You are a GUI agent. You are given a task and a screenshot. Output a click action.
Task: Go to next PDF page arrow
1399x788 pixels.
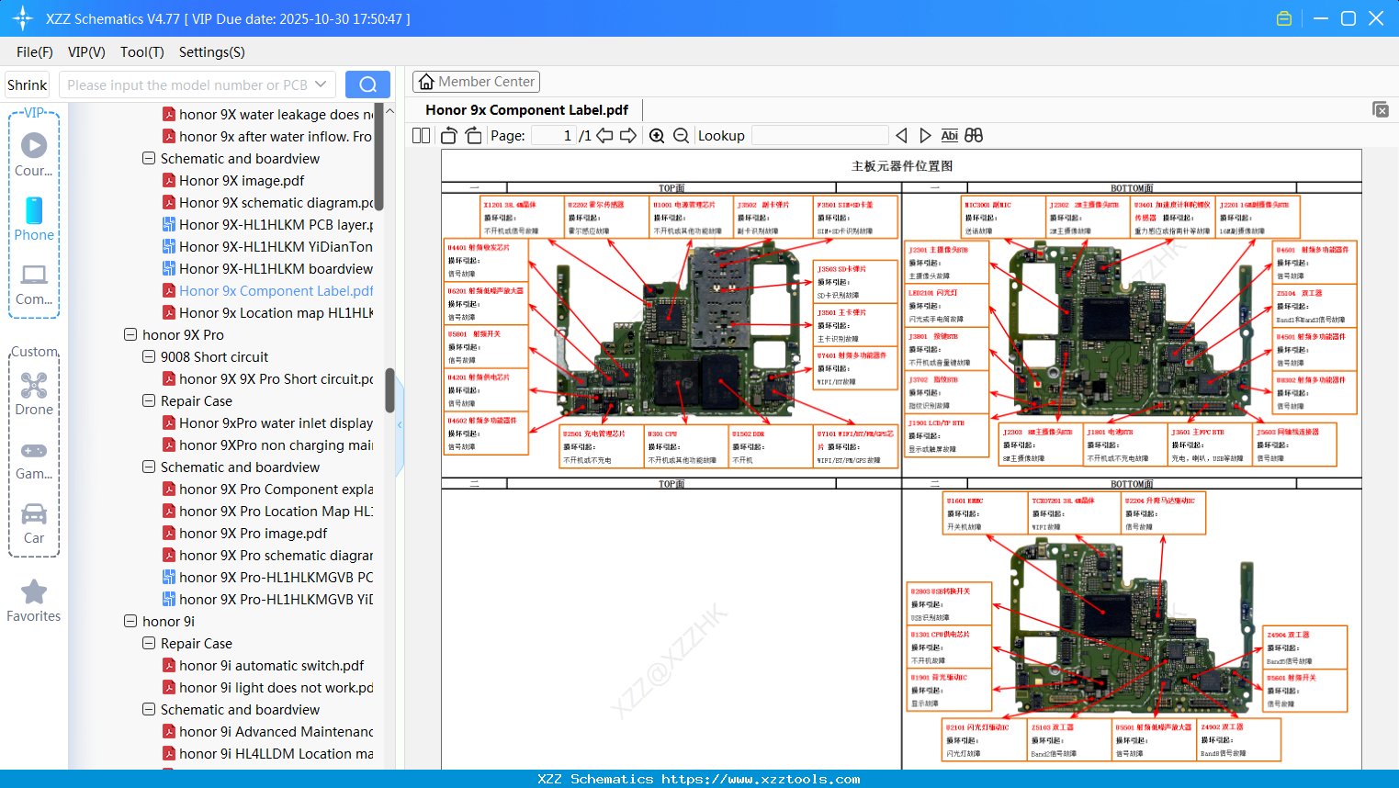click(x=628, y=136)
